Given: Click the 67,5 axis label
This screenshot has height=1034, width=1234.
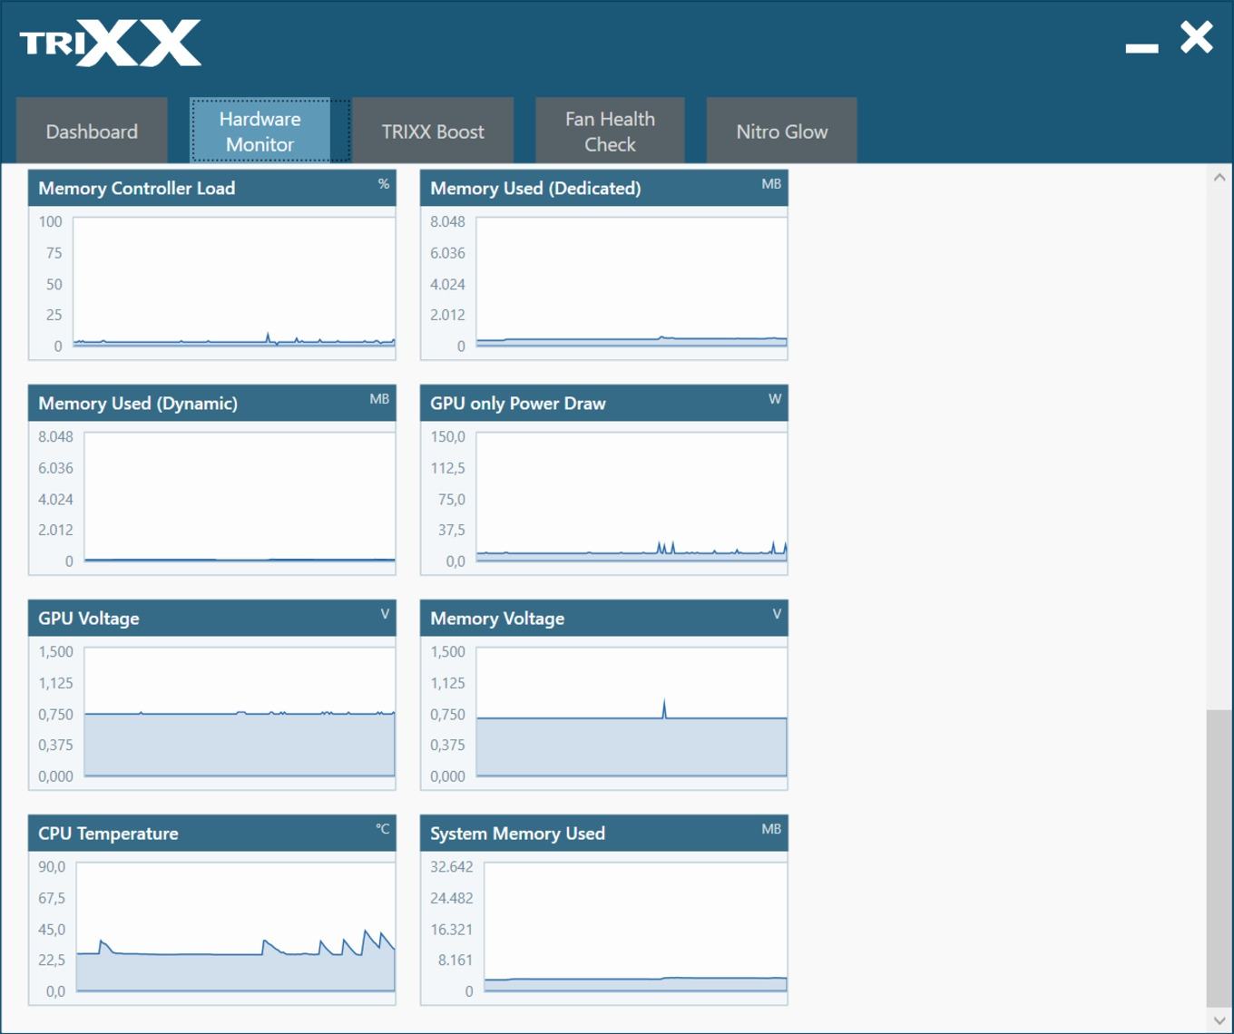Looking at the screenshot, I should pyautogui.click(x=52, y=898).
